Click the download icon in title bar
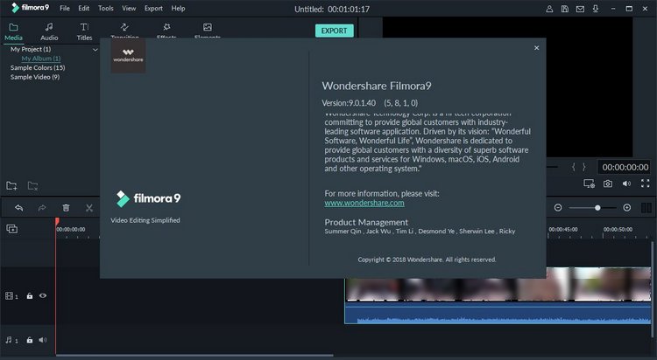The image size is (657, 360). coord(596,9)
